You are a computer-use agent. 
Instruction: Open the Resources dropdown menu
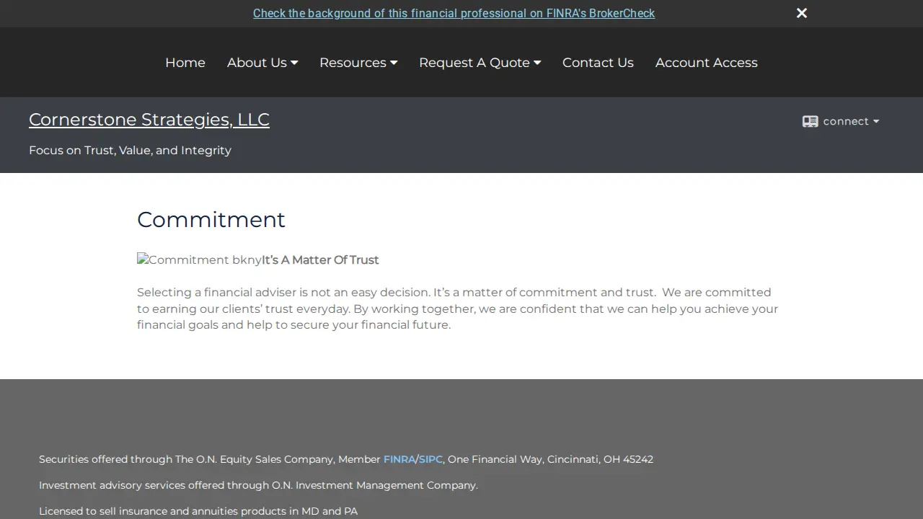click(358, 63)
